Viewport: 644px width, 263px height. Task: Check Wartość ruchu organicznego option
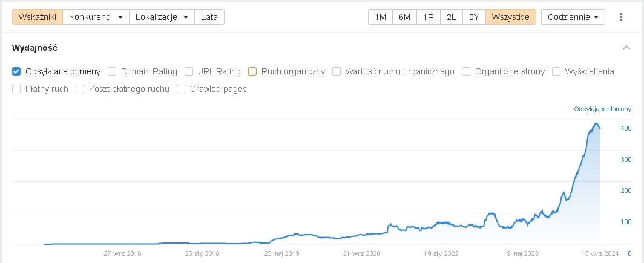[x=337, y=71]
